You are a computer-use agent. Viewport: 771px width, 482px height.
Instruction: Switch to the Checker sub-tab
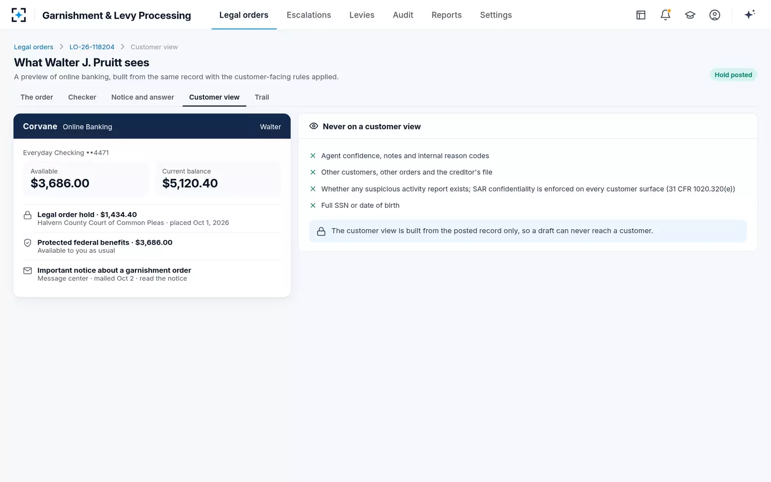82,97
